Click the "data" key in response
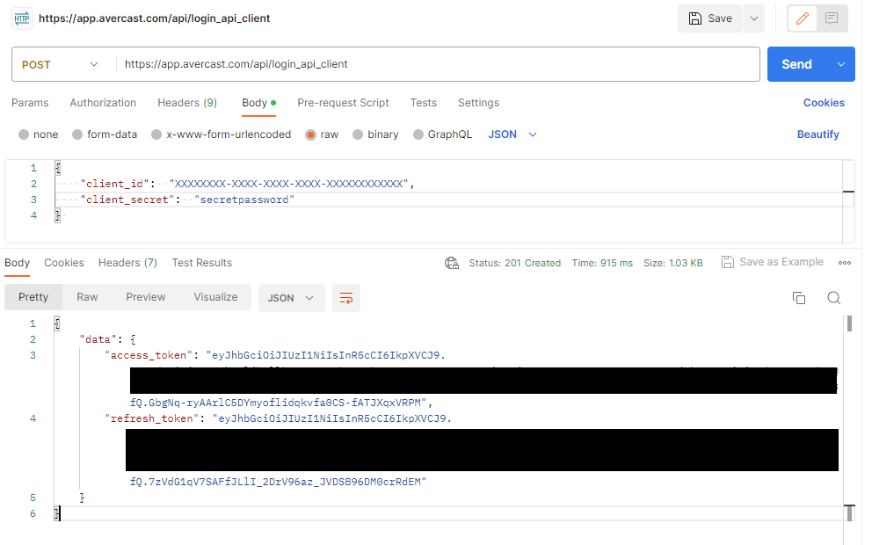Image resolution: width=872 pixels, height=545 pixels. 98,339
